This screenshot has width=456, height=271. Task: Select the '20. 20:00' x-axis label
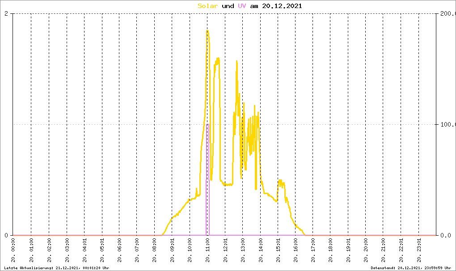click(366, 250)
